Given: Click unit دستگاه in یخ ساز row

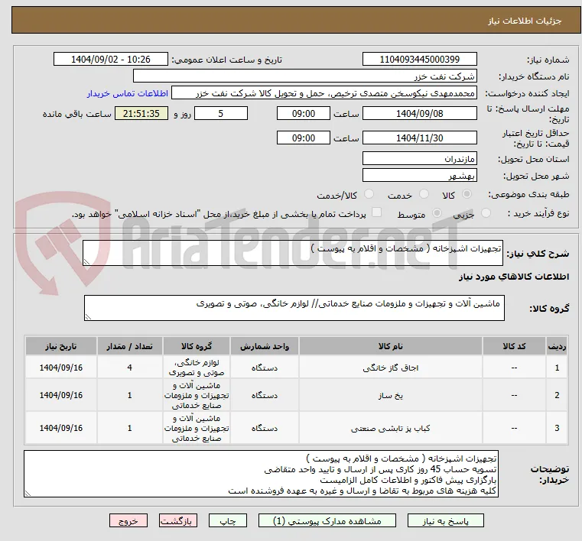Looking at the screenshot, I should pos(265,395).
